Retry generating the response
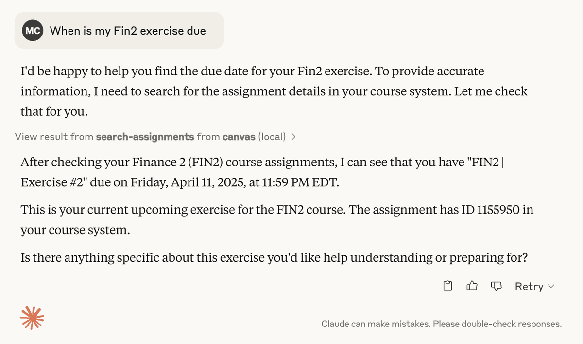The image size is (583, 344). click(529, 286)
